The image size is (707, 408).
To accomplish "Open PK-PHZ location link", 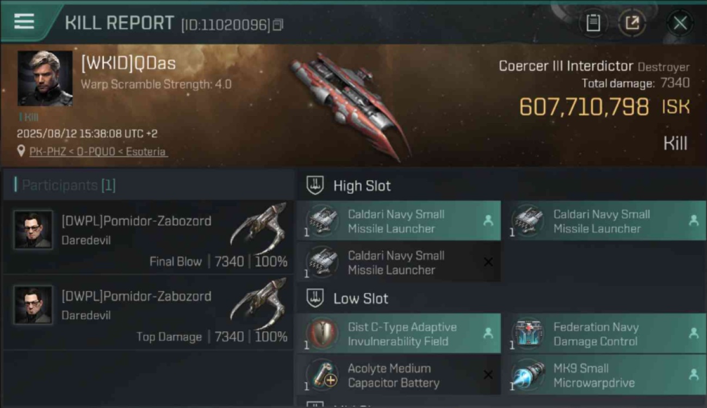I will pyautogui.click(x=98, y=151).
